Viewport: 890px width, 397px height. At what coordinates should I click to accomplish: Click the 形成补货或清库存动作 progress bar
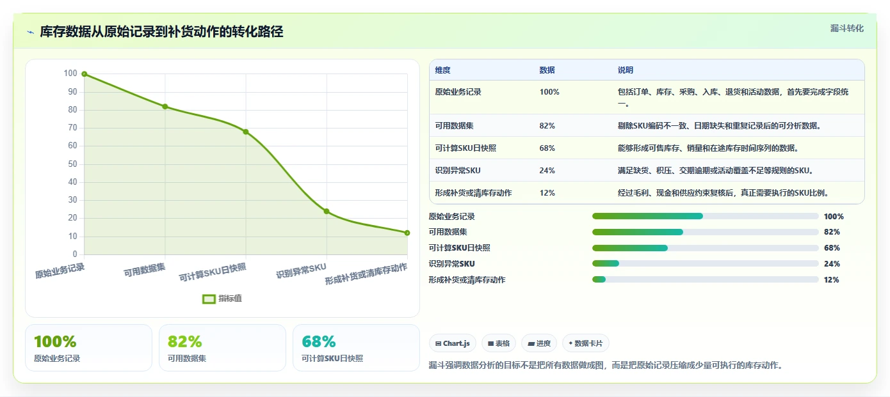706,279
